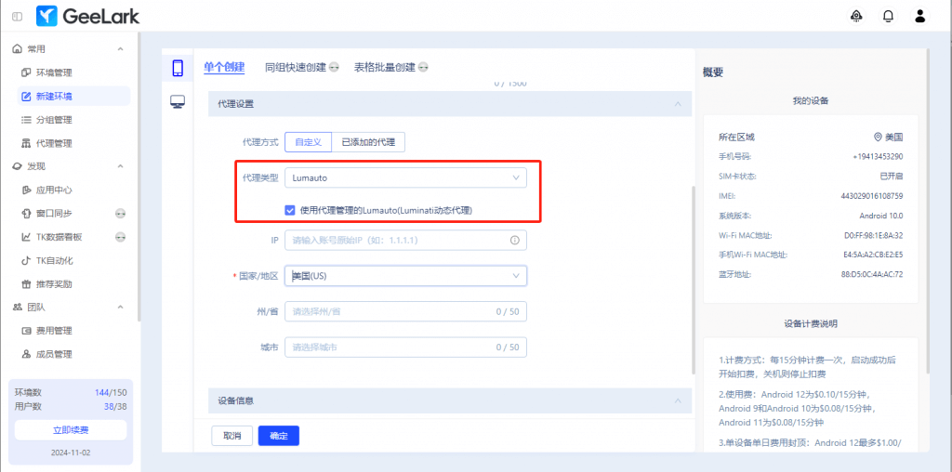Click the notification bell icon
This screenshot has height=472, width=952.
pyautogui.click(x=888, y=16)
